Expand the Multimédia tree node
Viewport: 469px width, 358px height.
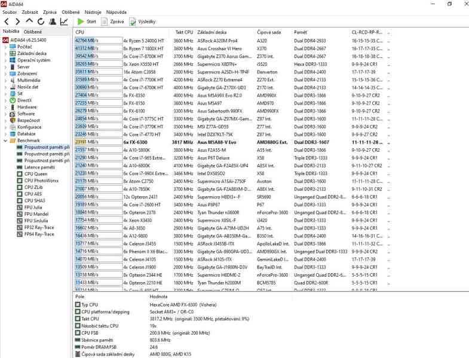(5, 80)
